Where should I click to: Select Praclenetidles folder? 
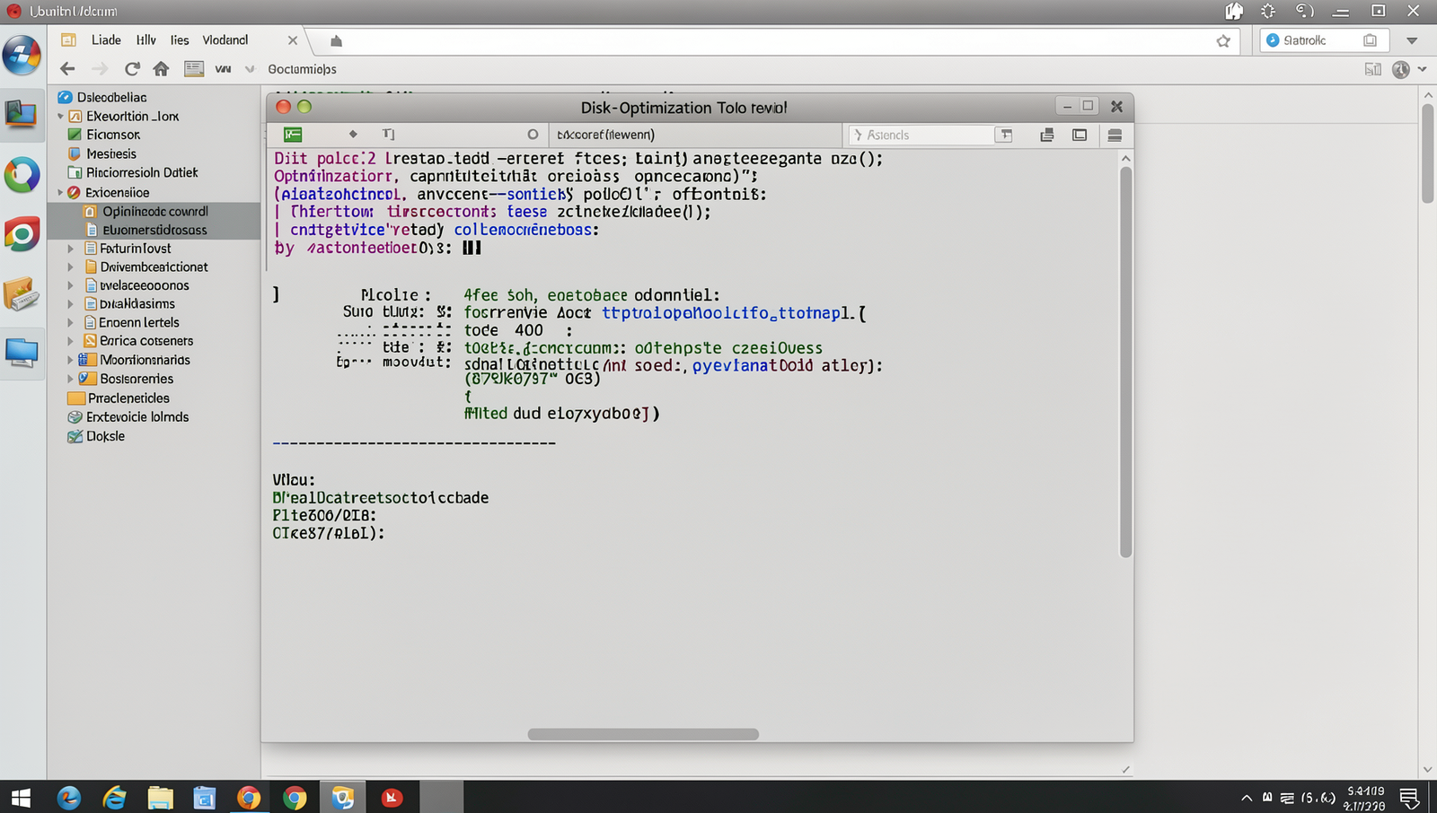coord(128,398)
